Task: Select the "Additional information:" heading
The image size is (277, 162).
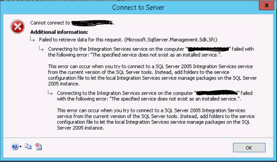Action: click(54, 32)
